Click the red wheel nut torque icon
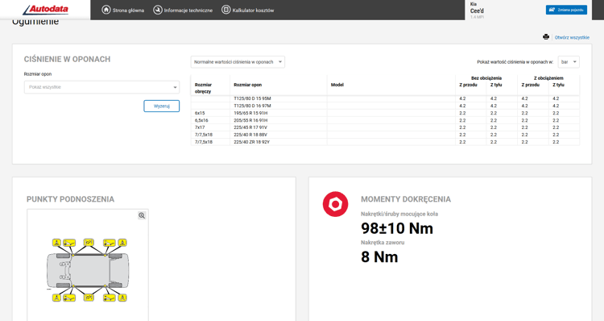 335,204
